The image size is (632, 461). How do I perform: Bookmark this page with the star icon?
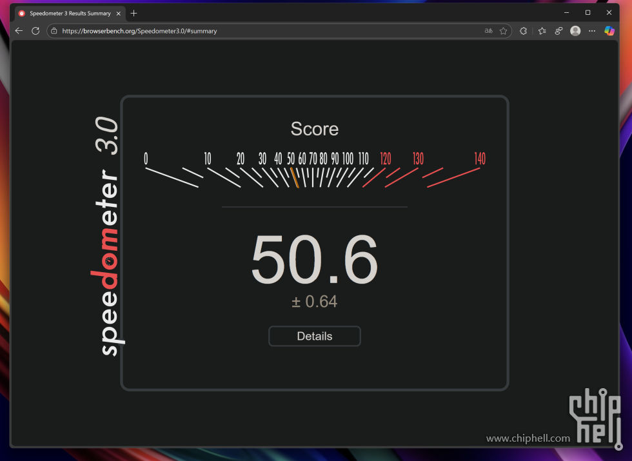(504, 31)
